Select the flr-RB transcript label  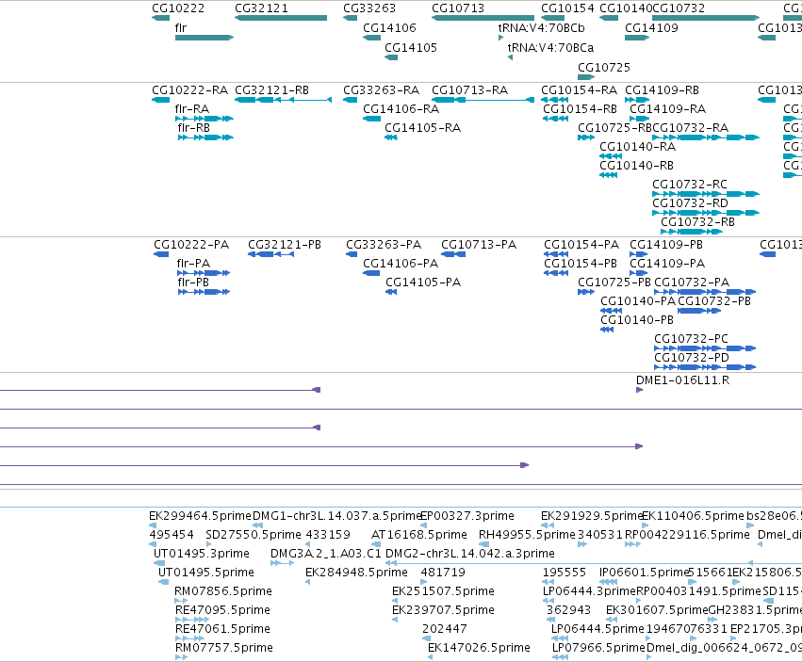tap(194, 128)
